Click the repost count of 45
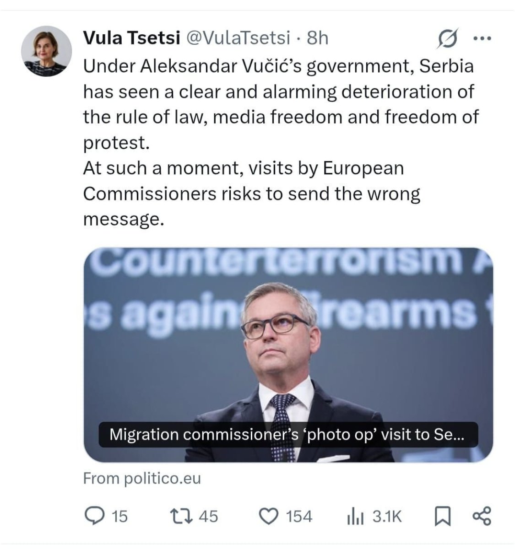 [208, 517]
